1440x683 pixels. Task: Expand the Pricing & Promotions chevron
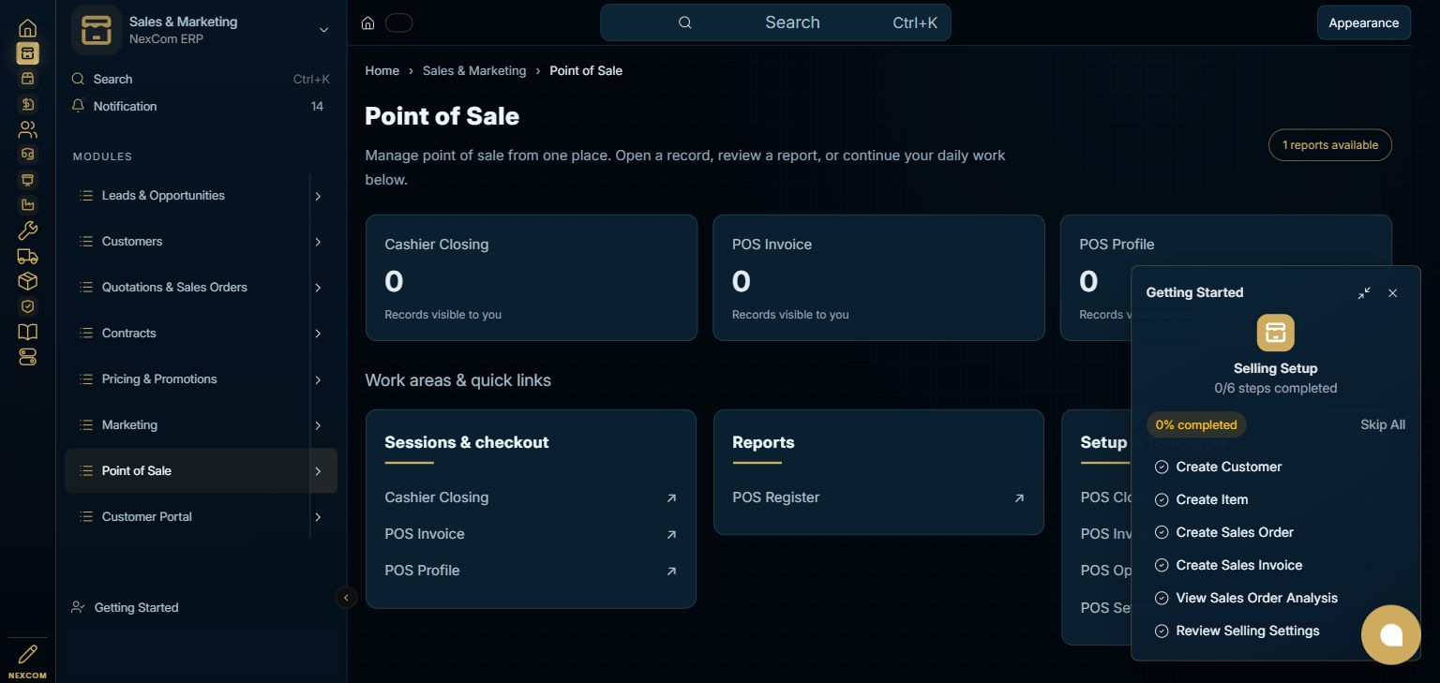click(x=318, y=380)
